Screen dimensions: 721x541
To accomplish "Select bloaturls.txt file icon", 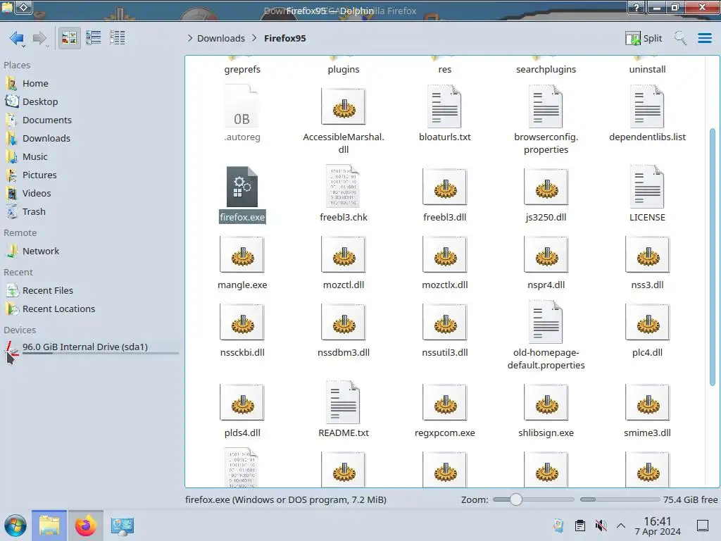I will click(445, 107).
